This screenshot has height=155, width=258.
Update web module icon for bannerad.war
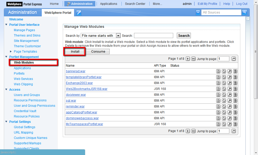click(x=224, y=71)
